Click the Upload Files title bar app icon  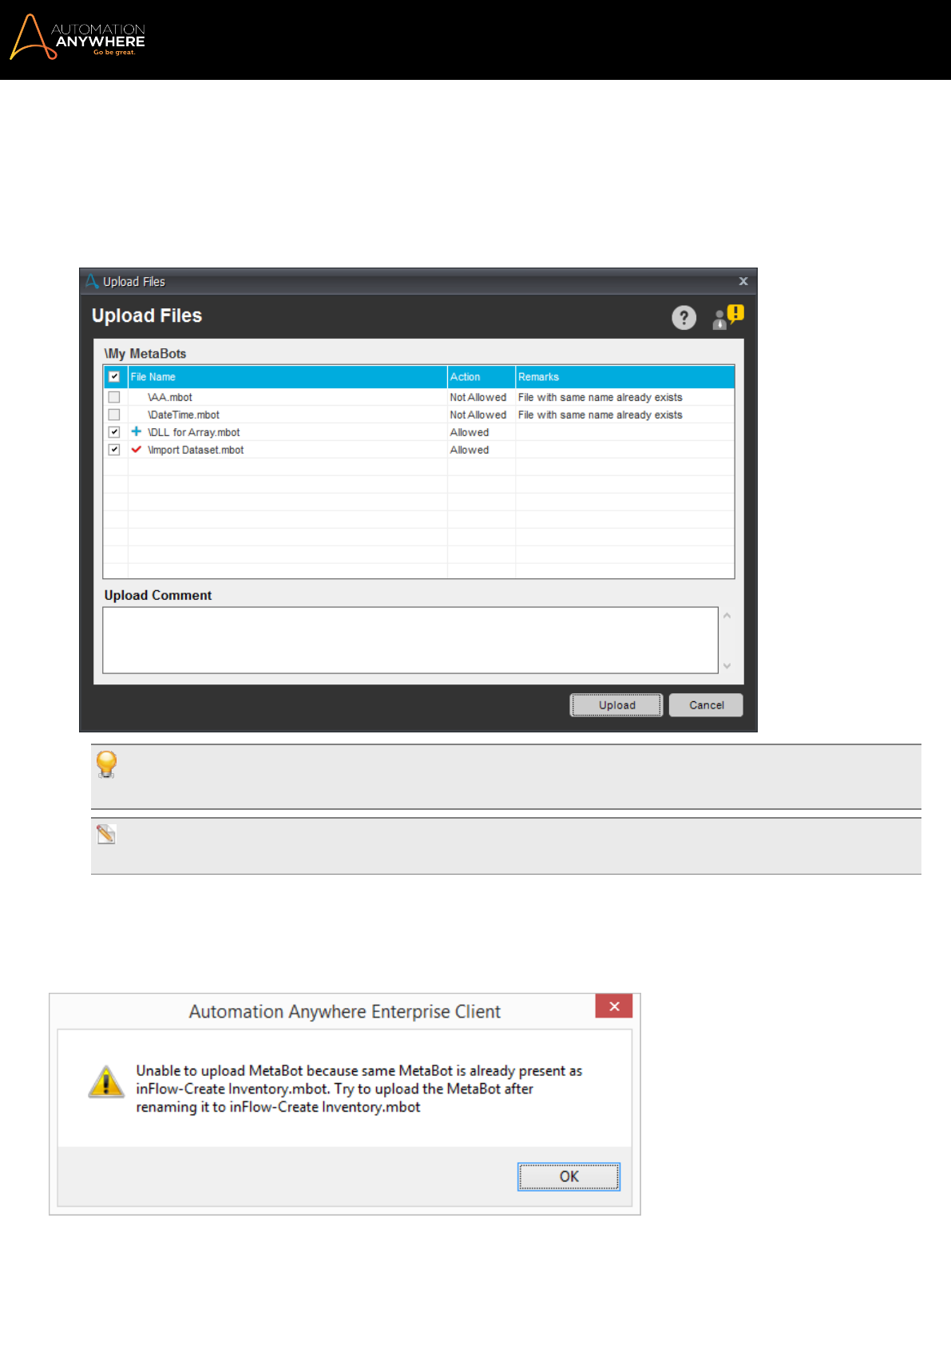click(92, 281)
